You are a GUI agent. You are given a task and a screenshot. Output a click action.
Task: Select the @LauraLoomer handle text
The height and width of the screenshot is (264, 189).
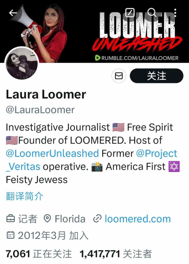tap(40, 110)
